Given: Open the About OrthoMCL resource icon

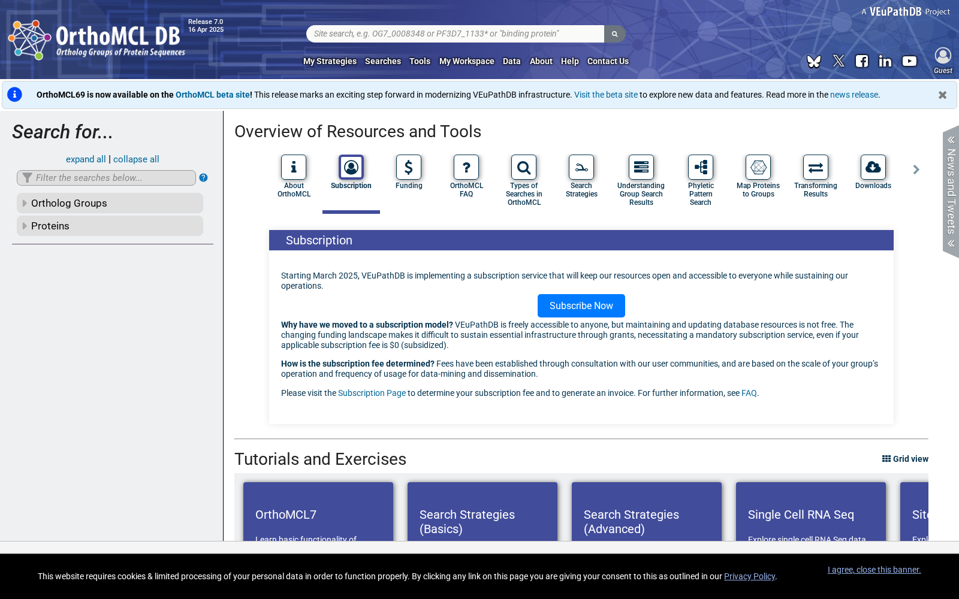Looking at the screenshot, I should pos(294,167).
